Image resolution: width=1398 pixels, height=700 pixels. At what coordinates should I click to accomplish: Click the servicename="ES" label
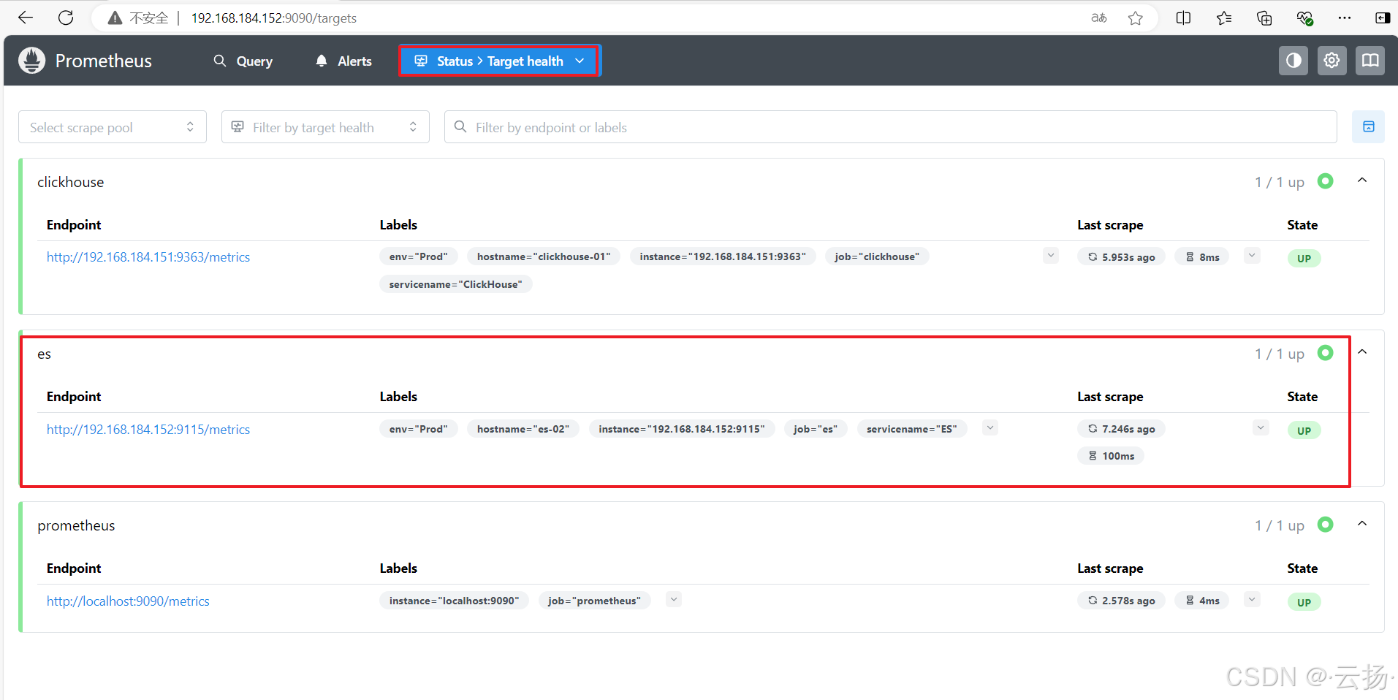tap(911, 429)
